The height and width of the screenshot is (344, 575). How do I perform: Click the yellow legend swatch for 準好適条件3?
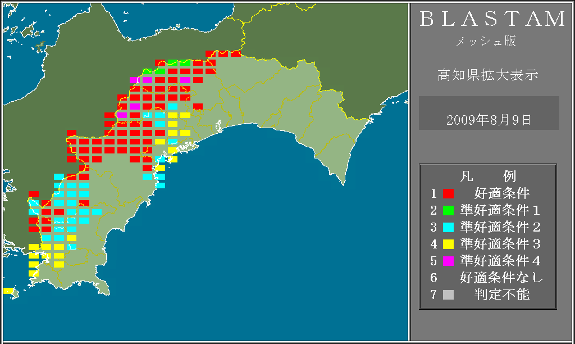[448, 244]
